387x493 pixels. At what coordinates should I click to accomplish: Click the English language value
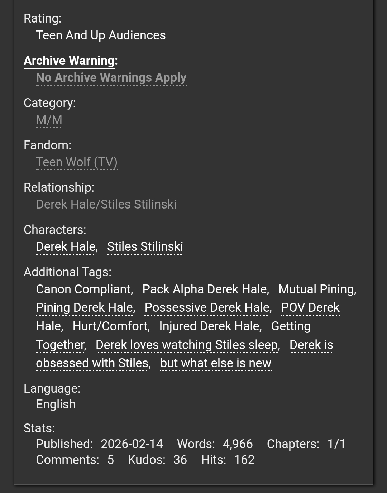(x=56, y=405)
